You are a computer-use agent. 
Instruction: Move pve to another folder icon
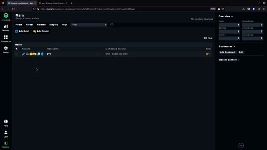point(35,54)
